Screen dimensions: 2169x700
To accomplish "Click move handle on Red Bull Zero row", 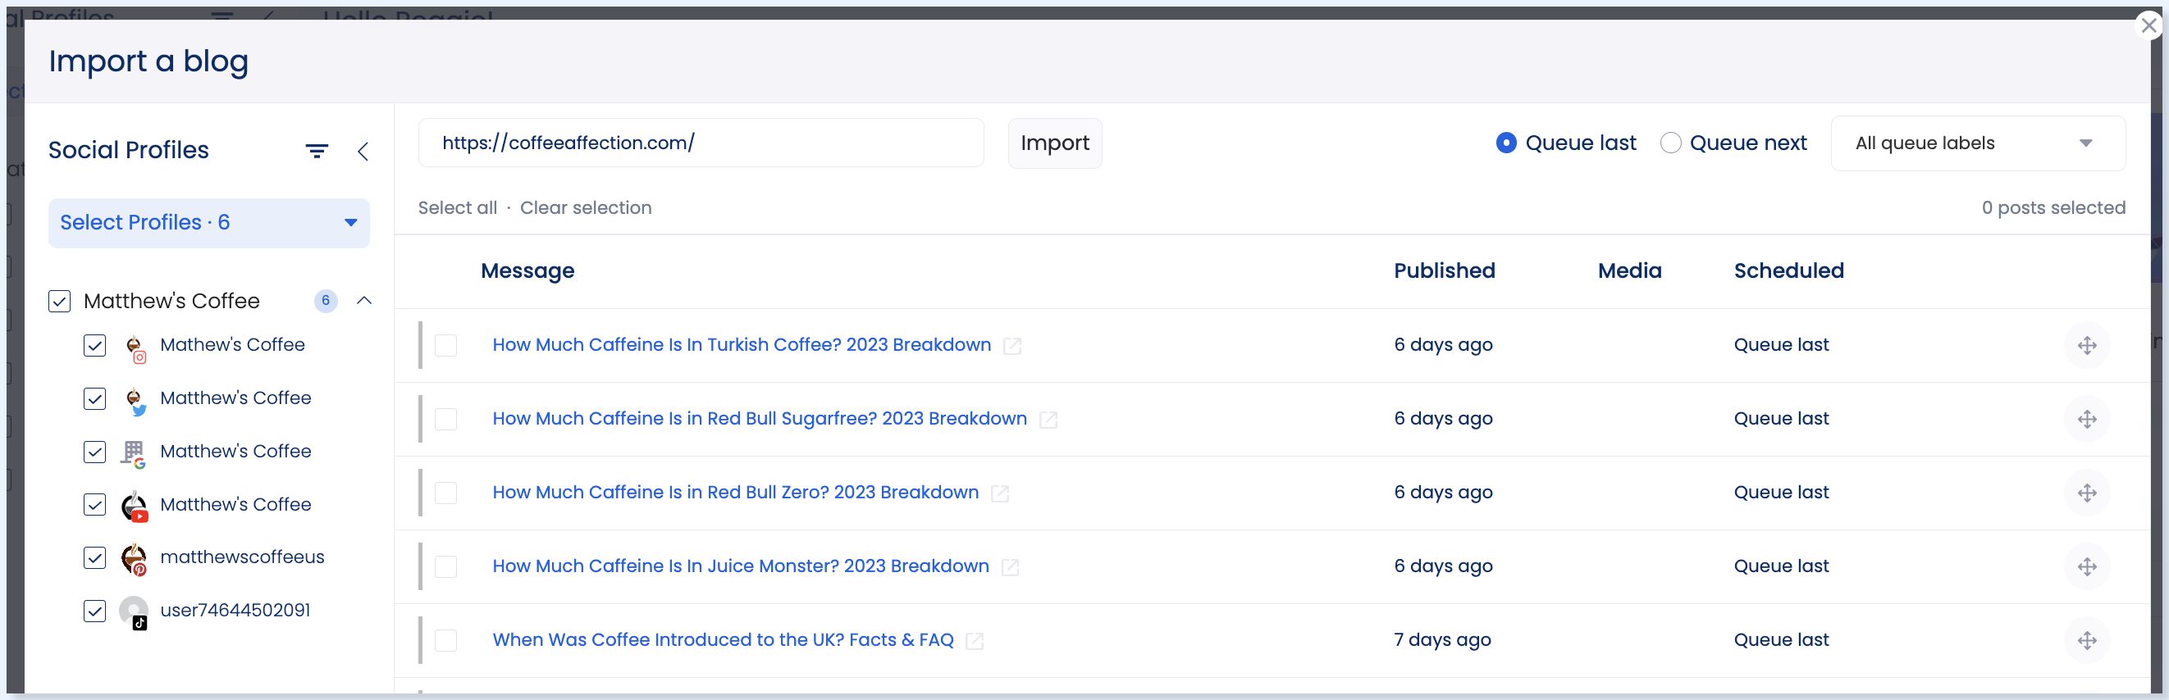I will click(2086, 493).
